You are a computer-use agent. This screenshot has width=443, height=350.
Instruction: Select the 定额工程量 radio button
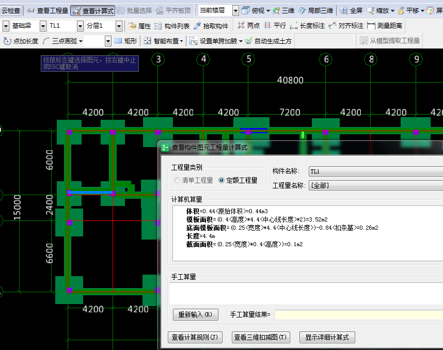pos(238,180)
